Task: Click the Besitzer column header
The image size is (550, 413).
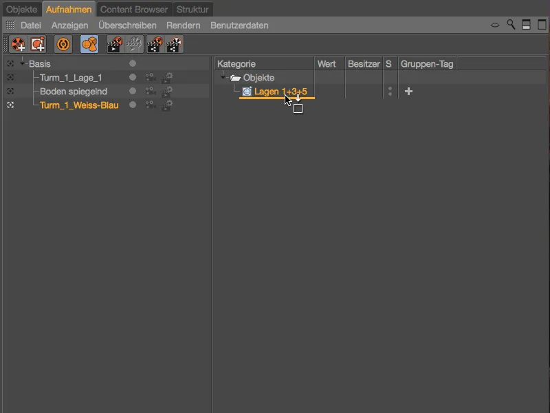Action: pyautogui.click(x=364, y=64)
